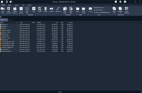Sort by the Type column header
Screen dimensions: 142x93
[25, 22]
